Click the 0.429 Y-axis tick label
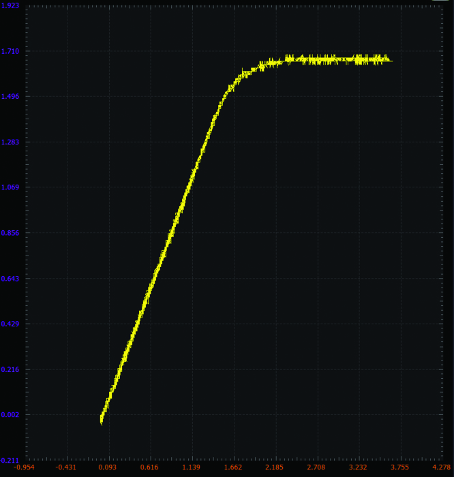Screen dimensions: 454x477 tap(10, 324)
